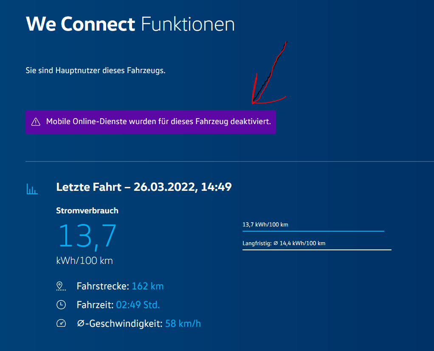The height and width of the screenshot is (351, 434).
Task: Click the blue current consumption bar
Action: [313, 231]
